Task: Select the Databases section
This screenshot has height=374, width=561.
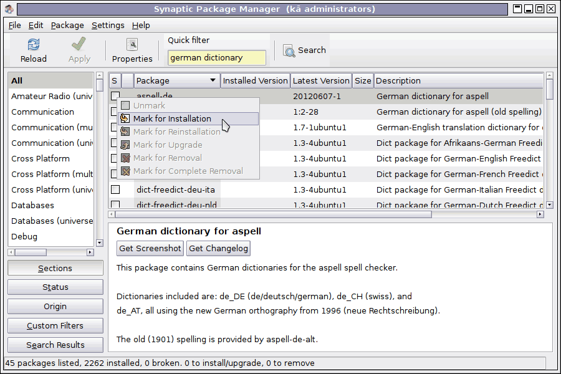Action: point(50,206)
